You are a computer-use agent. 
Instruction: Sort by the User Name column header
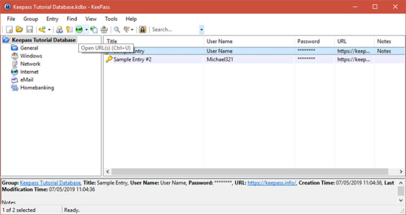[249, 41]
